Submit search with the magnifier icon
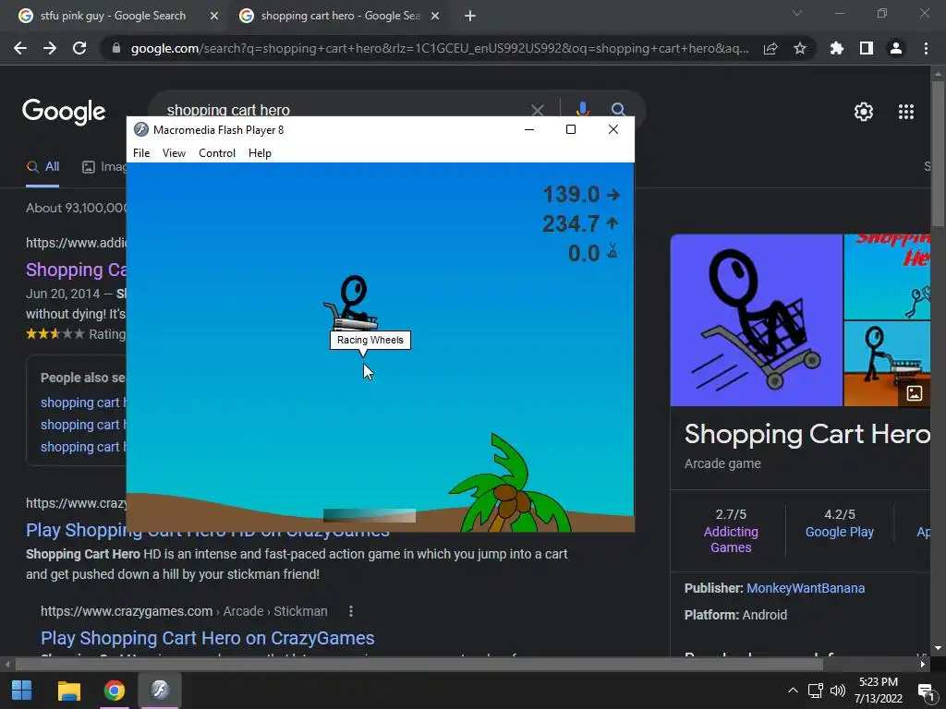The width and height of the screenshot is (946, 709). [x=618, y=109]
